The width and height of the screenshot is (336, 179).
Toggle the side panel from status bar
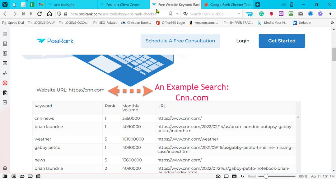(5, 176)
